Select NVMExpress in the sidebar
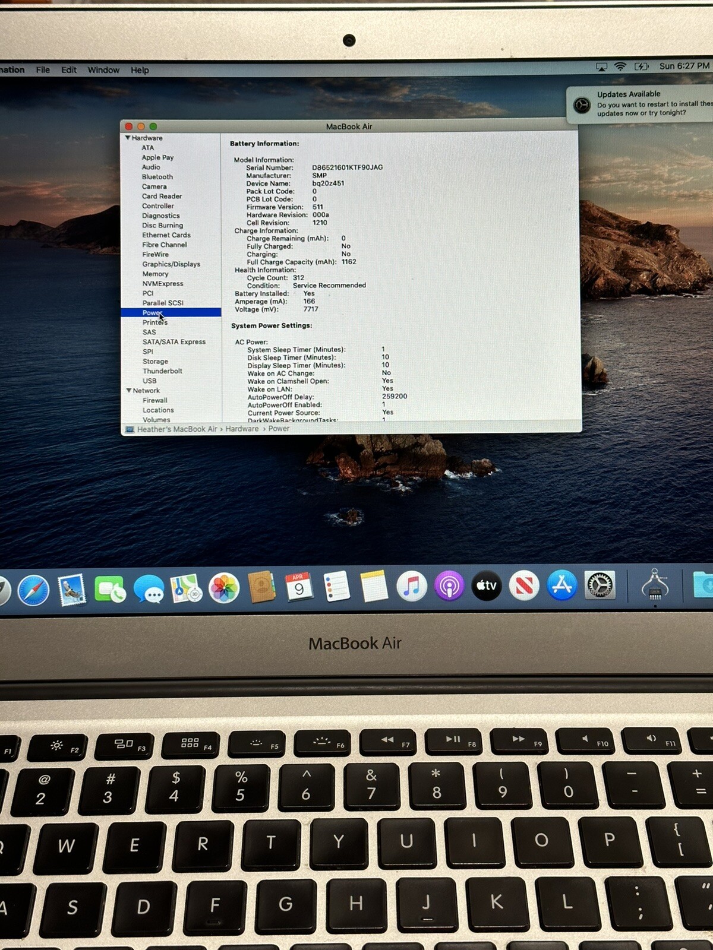 coord(162,284)
